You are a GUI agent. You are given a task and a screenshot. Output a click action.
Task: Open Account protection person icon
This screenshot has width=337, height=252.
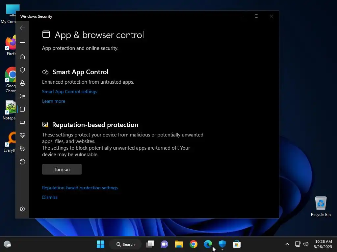pos(22,83)
